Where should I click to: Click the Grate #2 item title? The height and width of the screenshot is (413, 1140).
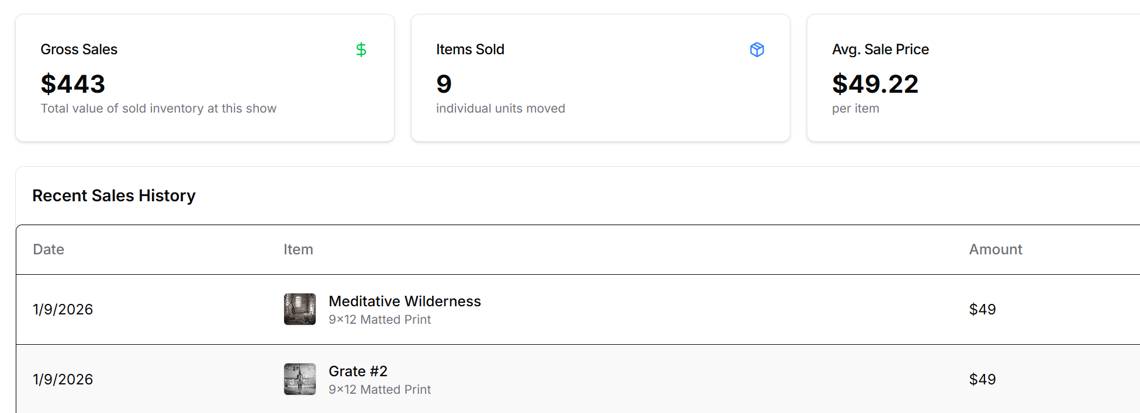(358, 371)
